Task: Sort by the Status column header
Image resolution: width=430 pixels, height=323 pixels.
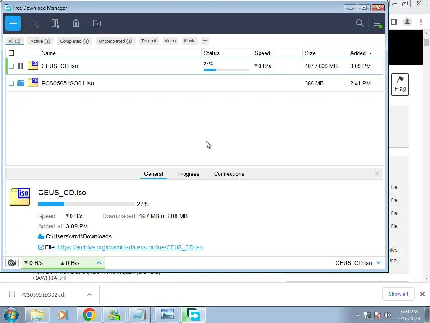Action: 226,53
